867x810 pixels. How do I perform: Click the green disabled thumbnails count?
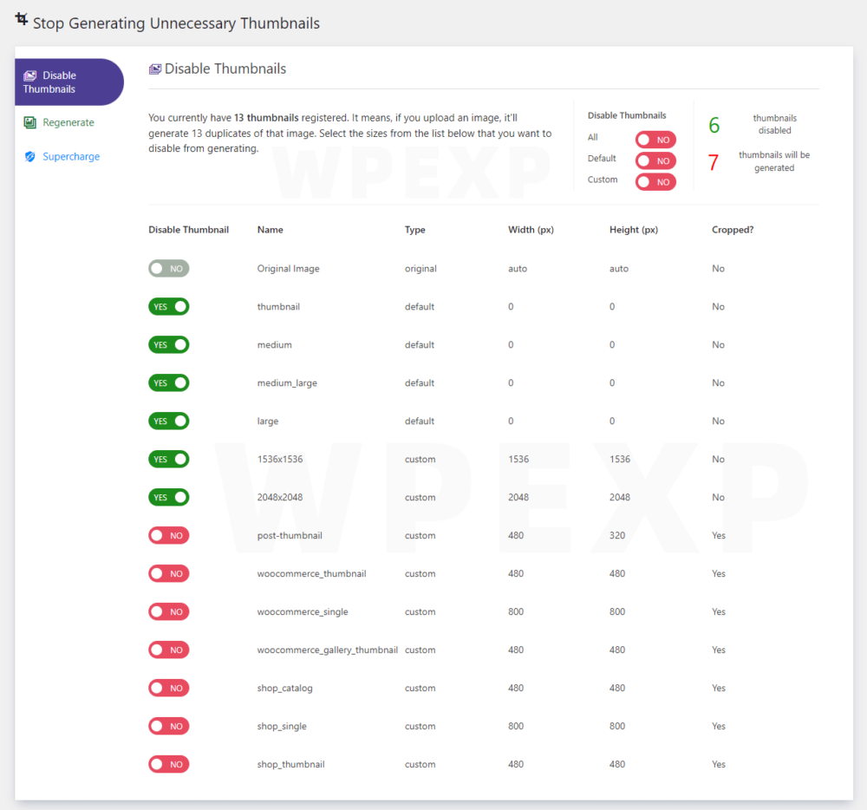coord(714,125)
